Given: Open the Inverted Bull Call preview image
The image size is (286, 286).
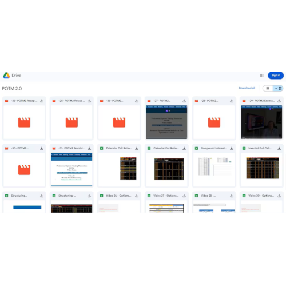Looking at the screenshot, I should click(x=261, y=170).
